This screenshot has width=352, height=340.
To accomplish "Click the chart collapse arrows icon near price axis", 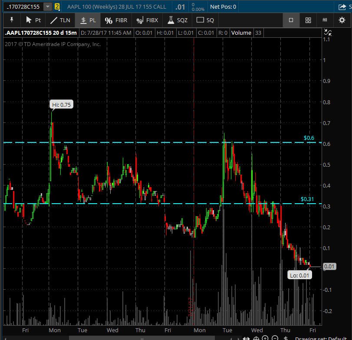I will pos(328,33).
